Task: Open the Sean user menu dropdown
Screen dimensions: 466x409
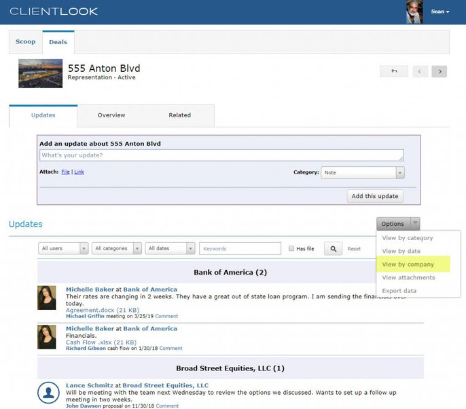Action: click(x=440, y=12)
